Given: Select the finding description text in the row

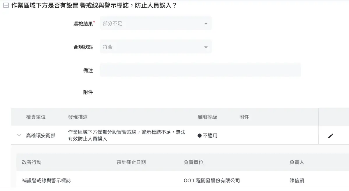Looking at the screenshot, I should pyautogui.click(x=126, y=136).
